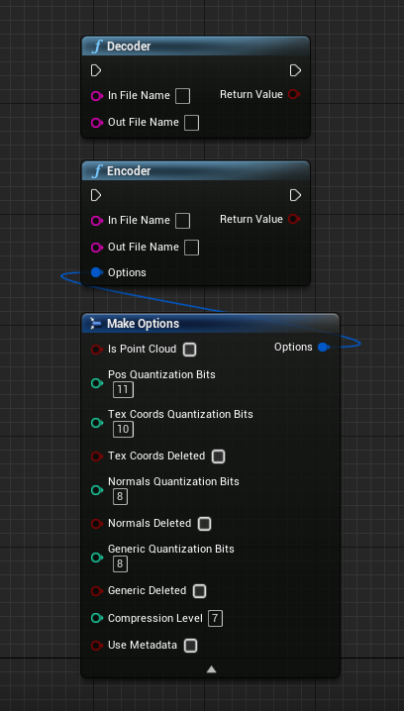Click the Encoder's blue Options input pin
Viewport: 404px width, 711px height.
pyautogui.click(x=96, y=272)
